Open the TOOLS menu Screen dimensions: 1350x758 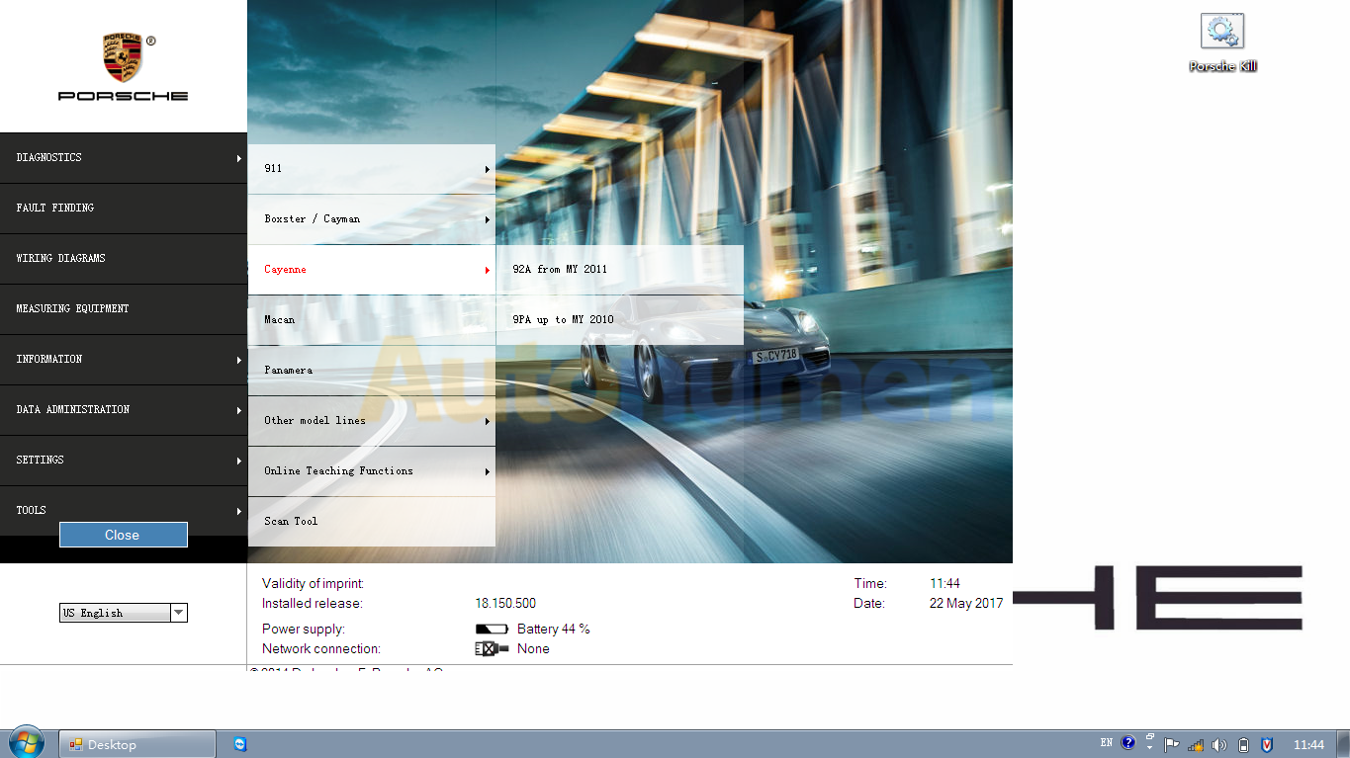[x=124, y=511]
